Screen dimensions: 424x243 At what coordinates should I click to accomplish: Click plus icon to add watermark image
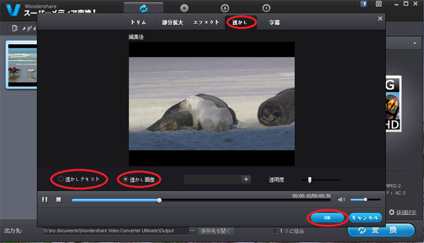[x=246, y=179]
